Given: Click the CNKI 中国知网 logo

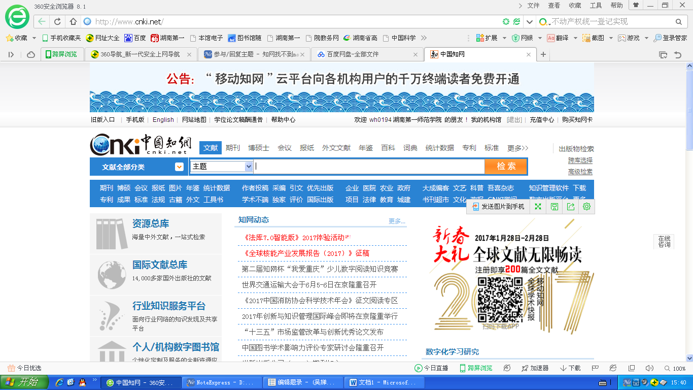Looking at the screenshot, I should [141, 145].
